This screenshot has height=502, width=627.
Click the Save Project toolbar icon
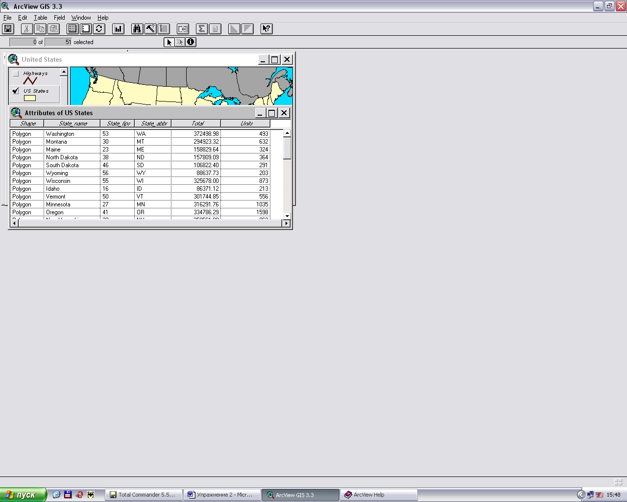point(8,28)
